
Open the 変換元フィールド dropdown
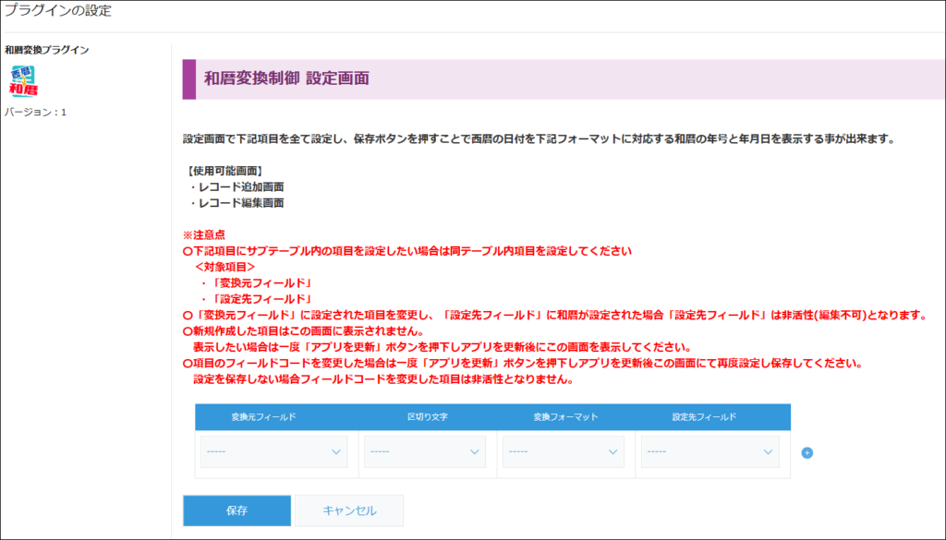tap(273, 452)
